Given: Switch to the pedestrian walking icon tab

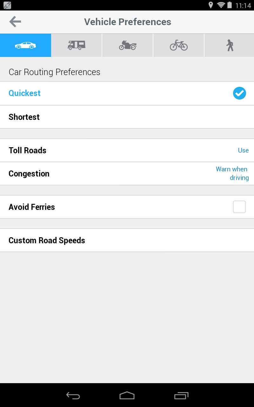Looking at the screenshot, I should pos(230,45).
